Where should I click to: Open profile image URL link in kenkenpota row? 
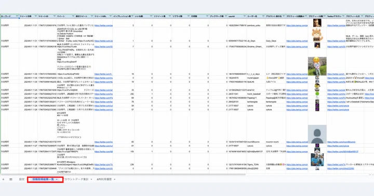[x=297, y=102]
